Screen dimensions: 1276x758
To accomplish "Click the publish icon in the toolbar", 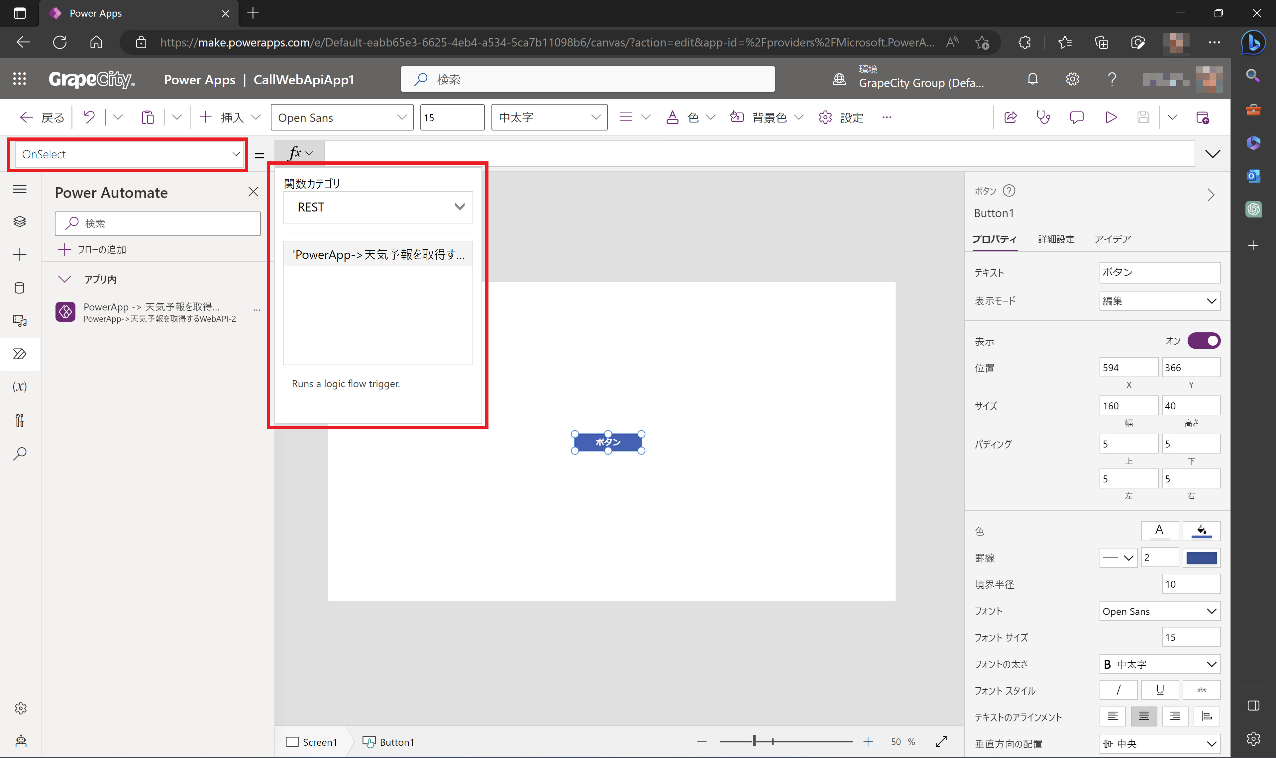I will point(1203,118).
